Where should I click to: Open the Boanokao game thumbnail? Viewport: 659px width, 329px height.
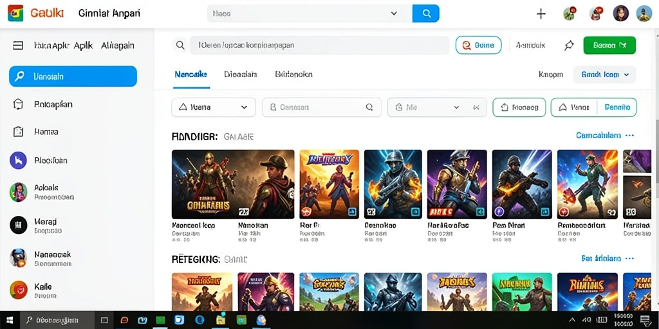pos(393,184)
